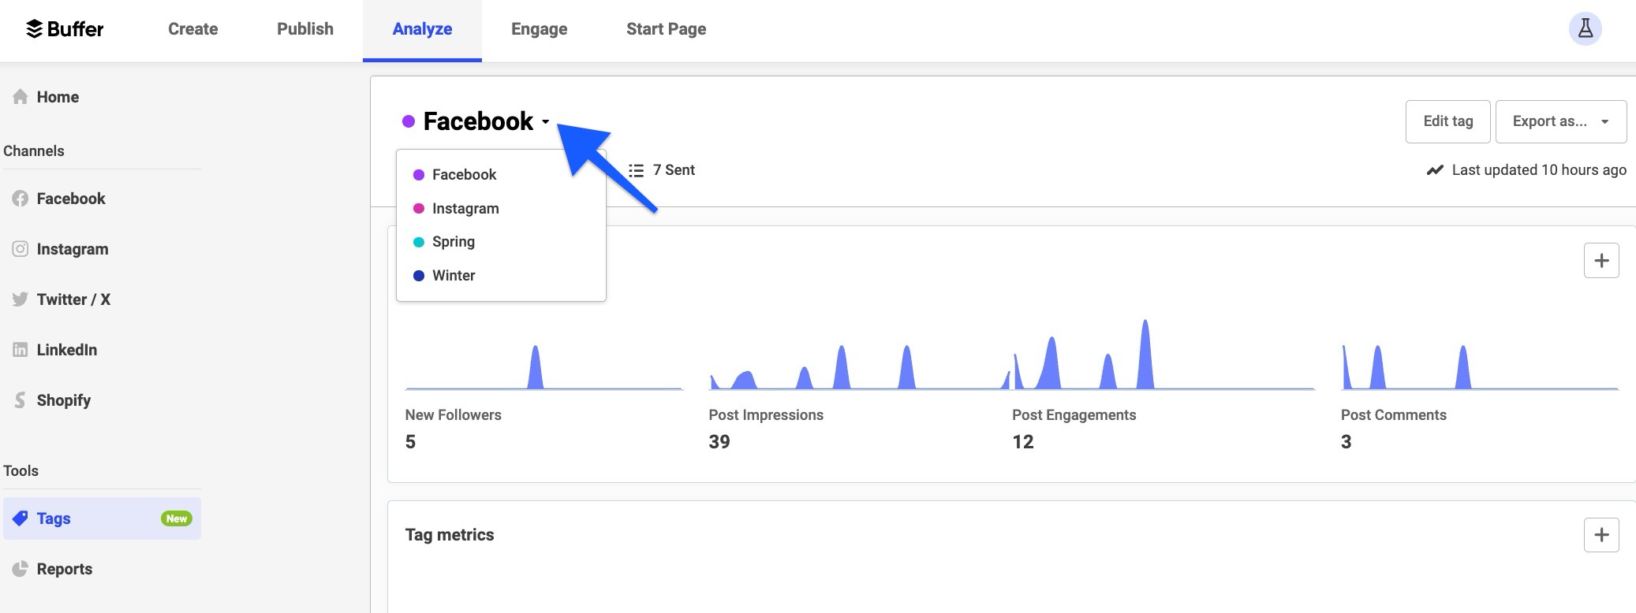Click the Shopify bag icon
The height and width of the screenshot is (613, 1636).
(21, 400)
